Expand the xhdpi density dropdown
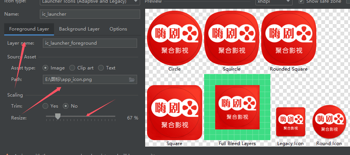 tap(275, 2)
